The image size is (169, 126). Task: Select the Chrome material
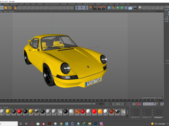(x=117, y=112)
